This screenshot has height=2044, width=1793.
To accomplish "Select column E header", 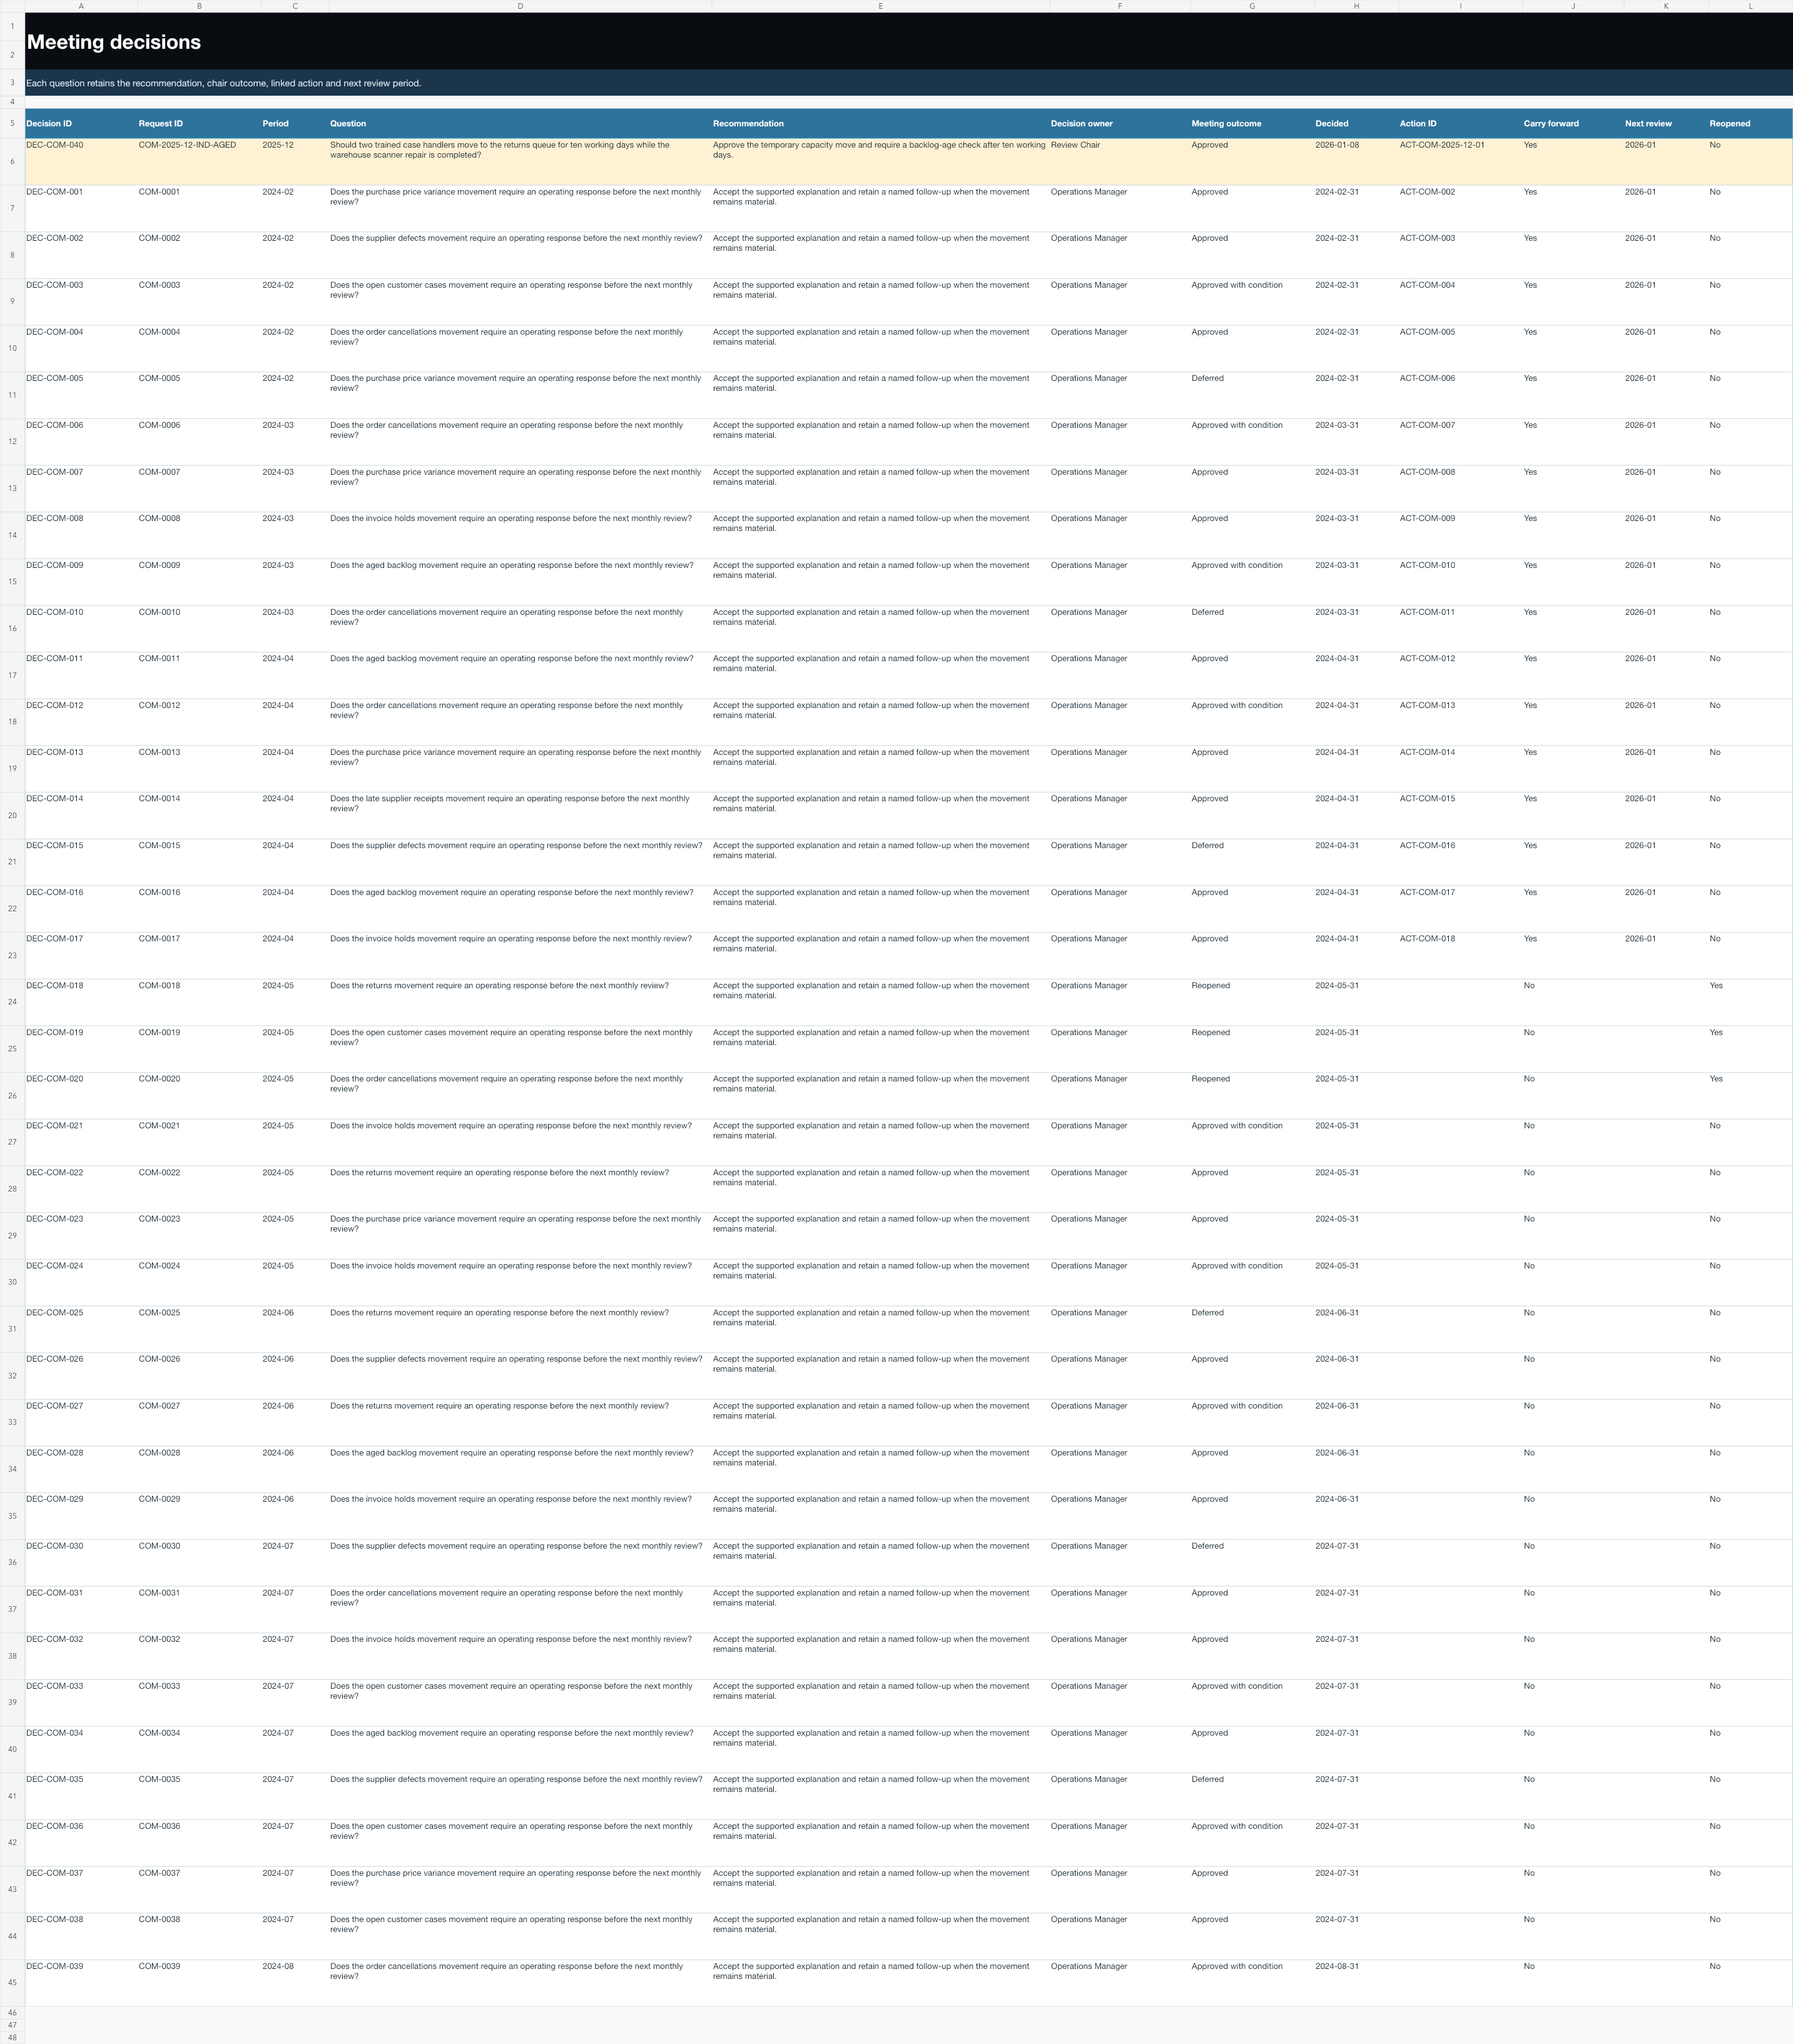I will point(880,6).
